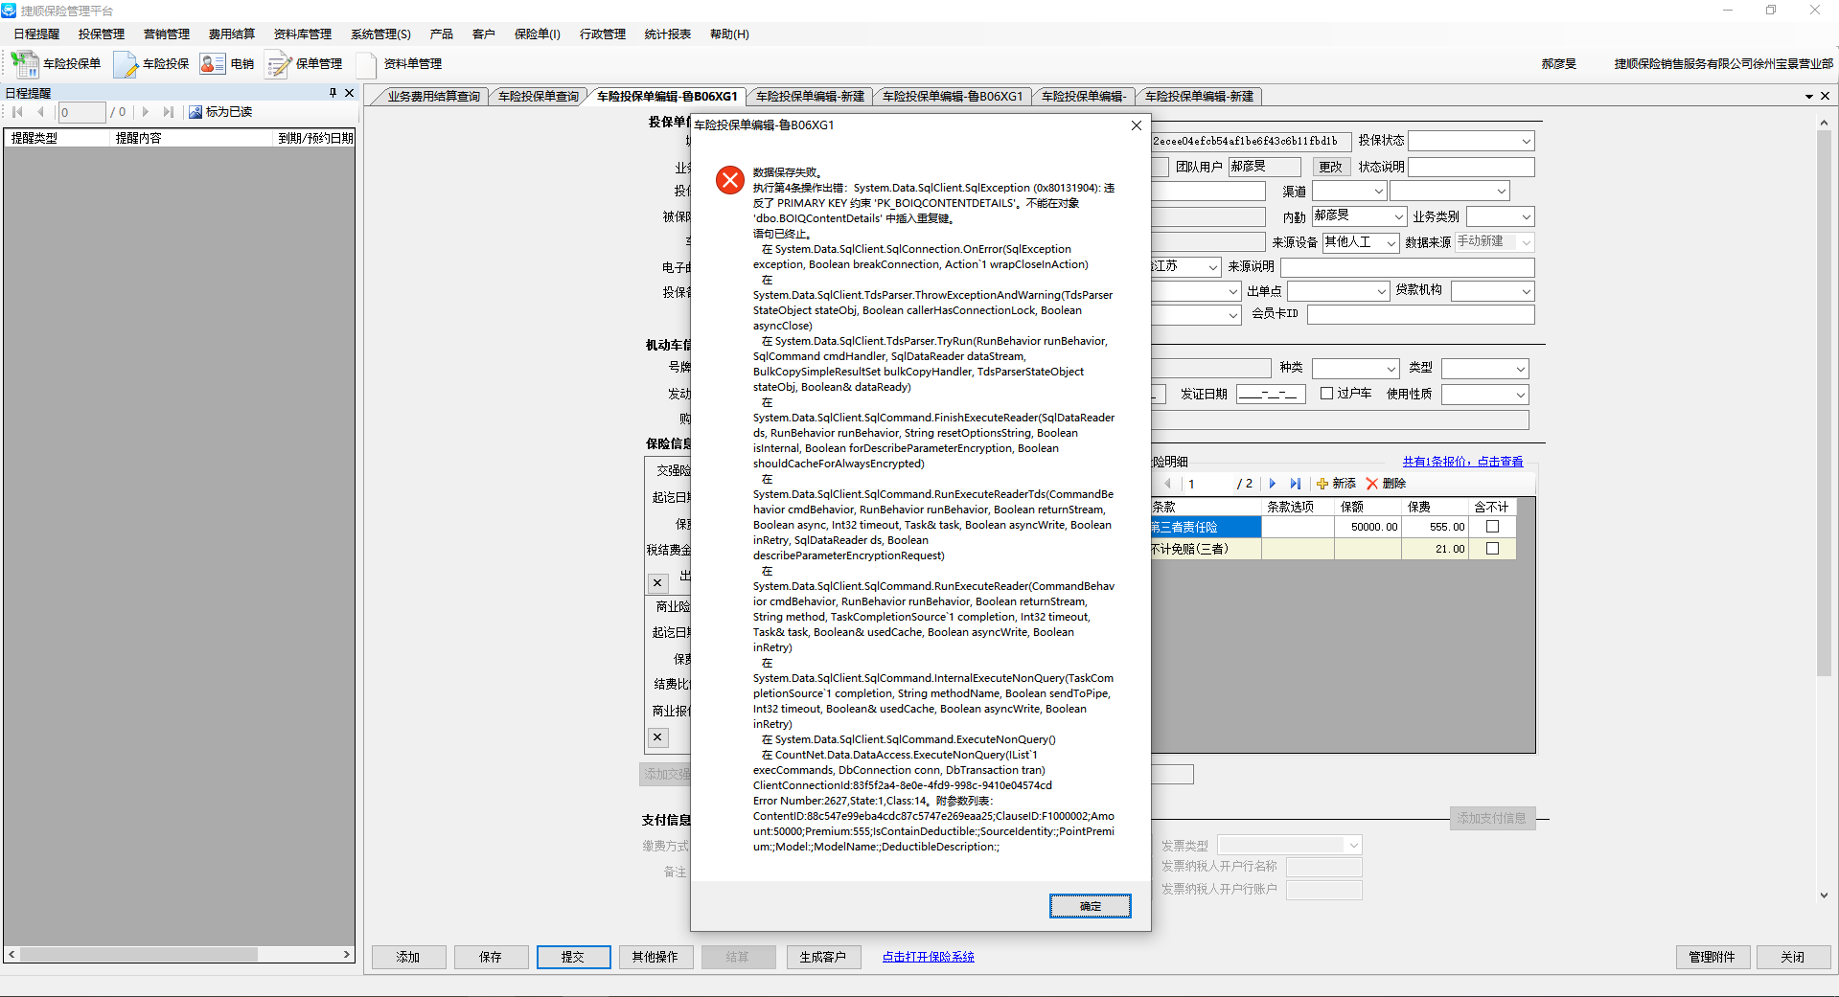Click the 来源说明 input field
The height and width of the screenshot is (997, 1839).
click(1407, 267)
